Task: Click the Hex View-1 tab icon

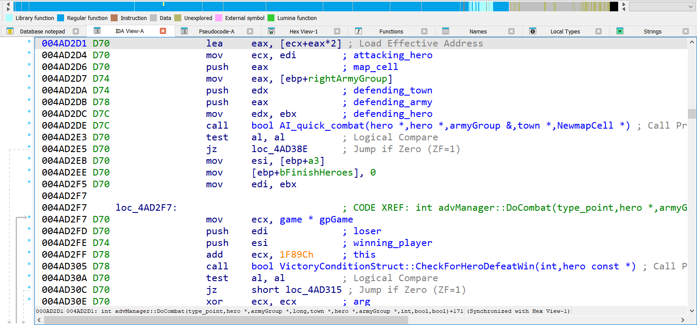Action: (271, 31)
